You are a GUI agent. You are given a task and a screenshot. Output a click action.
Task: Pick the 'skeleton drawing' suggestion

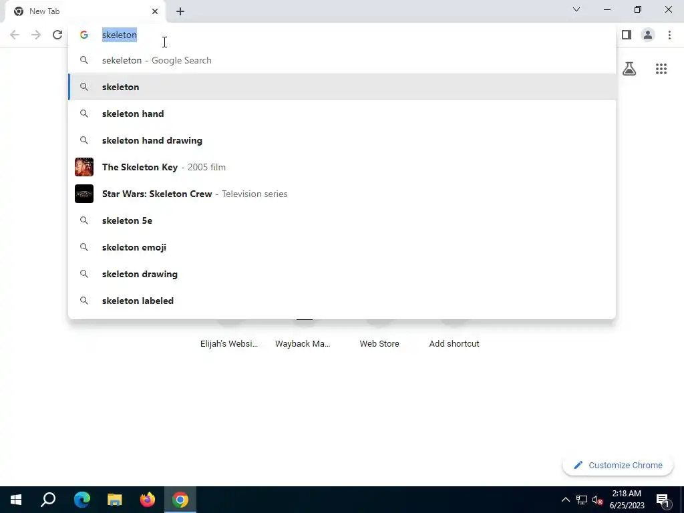click(x=342, y=274)
